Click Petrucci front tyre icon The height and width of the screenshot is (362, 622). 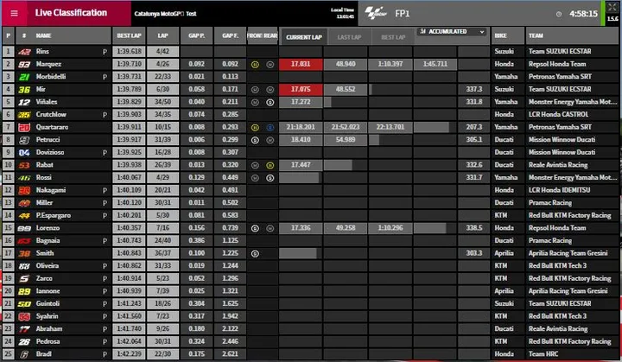255,140
